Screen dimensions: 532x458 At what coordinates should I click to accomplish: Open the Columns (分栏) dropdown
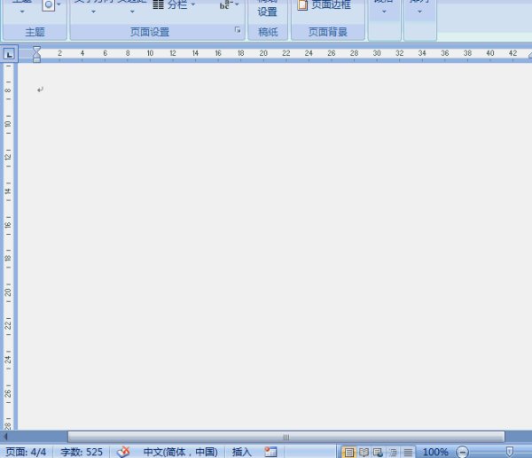(174, 4)
